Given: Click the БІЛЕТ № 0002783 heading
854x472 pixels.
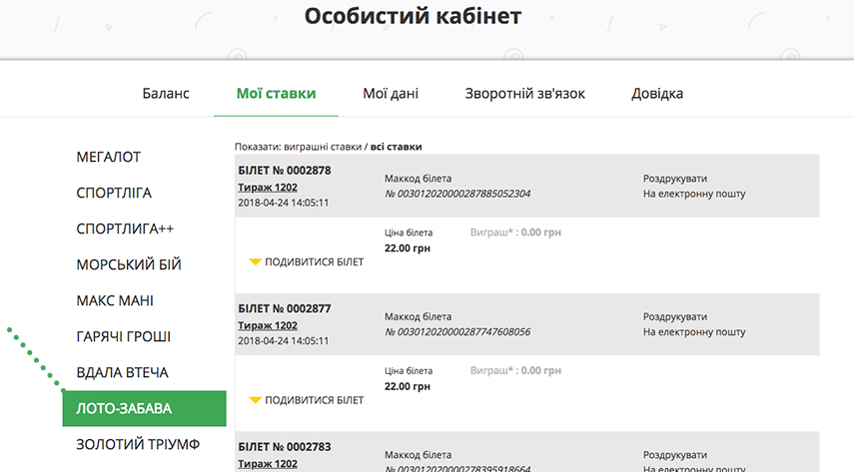Looking at the screenshot, I should click(285, 447).
